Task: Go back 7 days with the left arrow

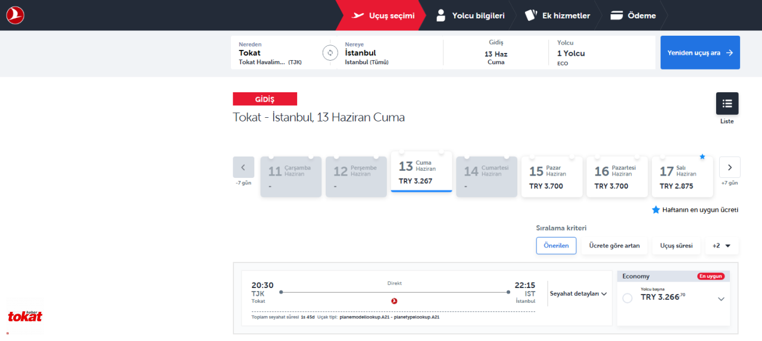Action: [x=243, y=167]
